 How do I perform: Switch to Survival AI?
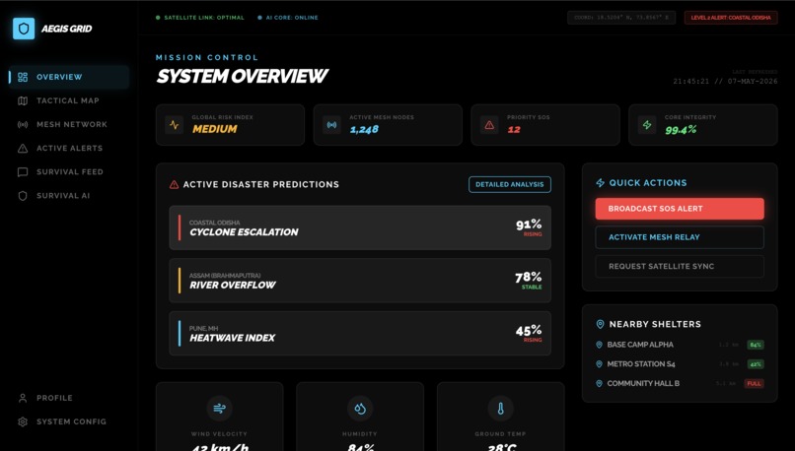[x=69, y=196]
